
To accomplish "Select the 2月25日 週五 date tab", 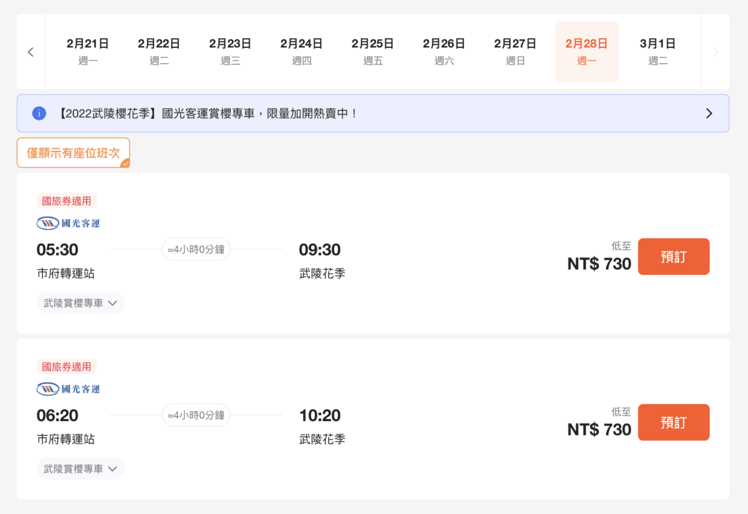I will coord(373,52).
